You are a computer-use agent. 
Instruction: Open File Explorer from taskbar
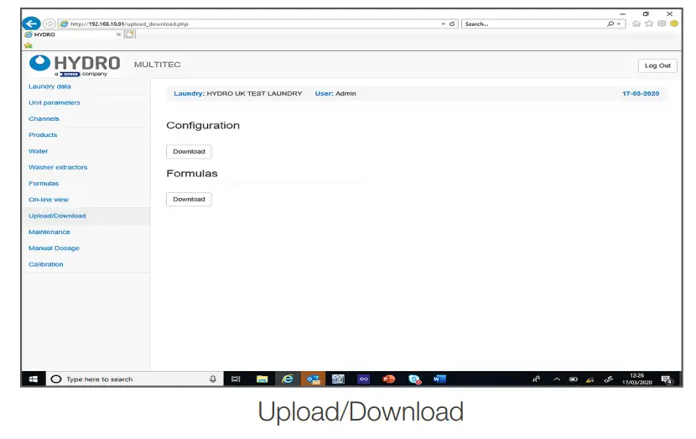(x=262, y=379)
